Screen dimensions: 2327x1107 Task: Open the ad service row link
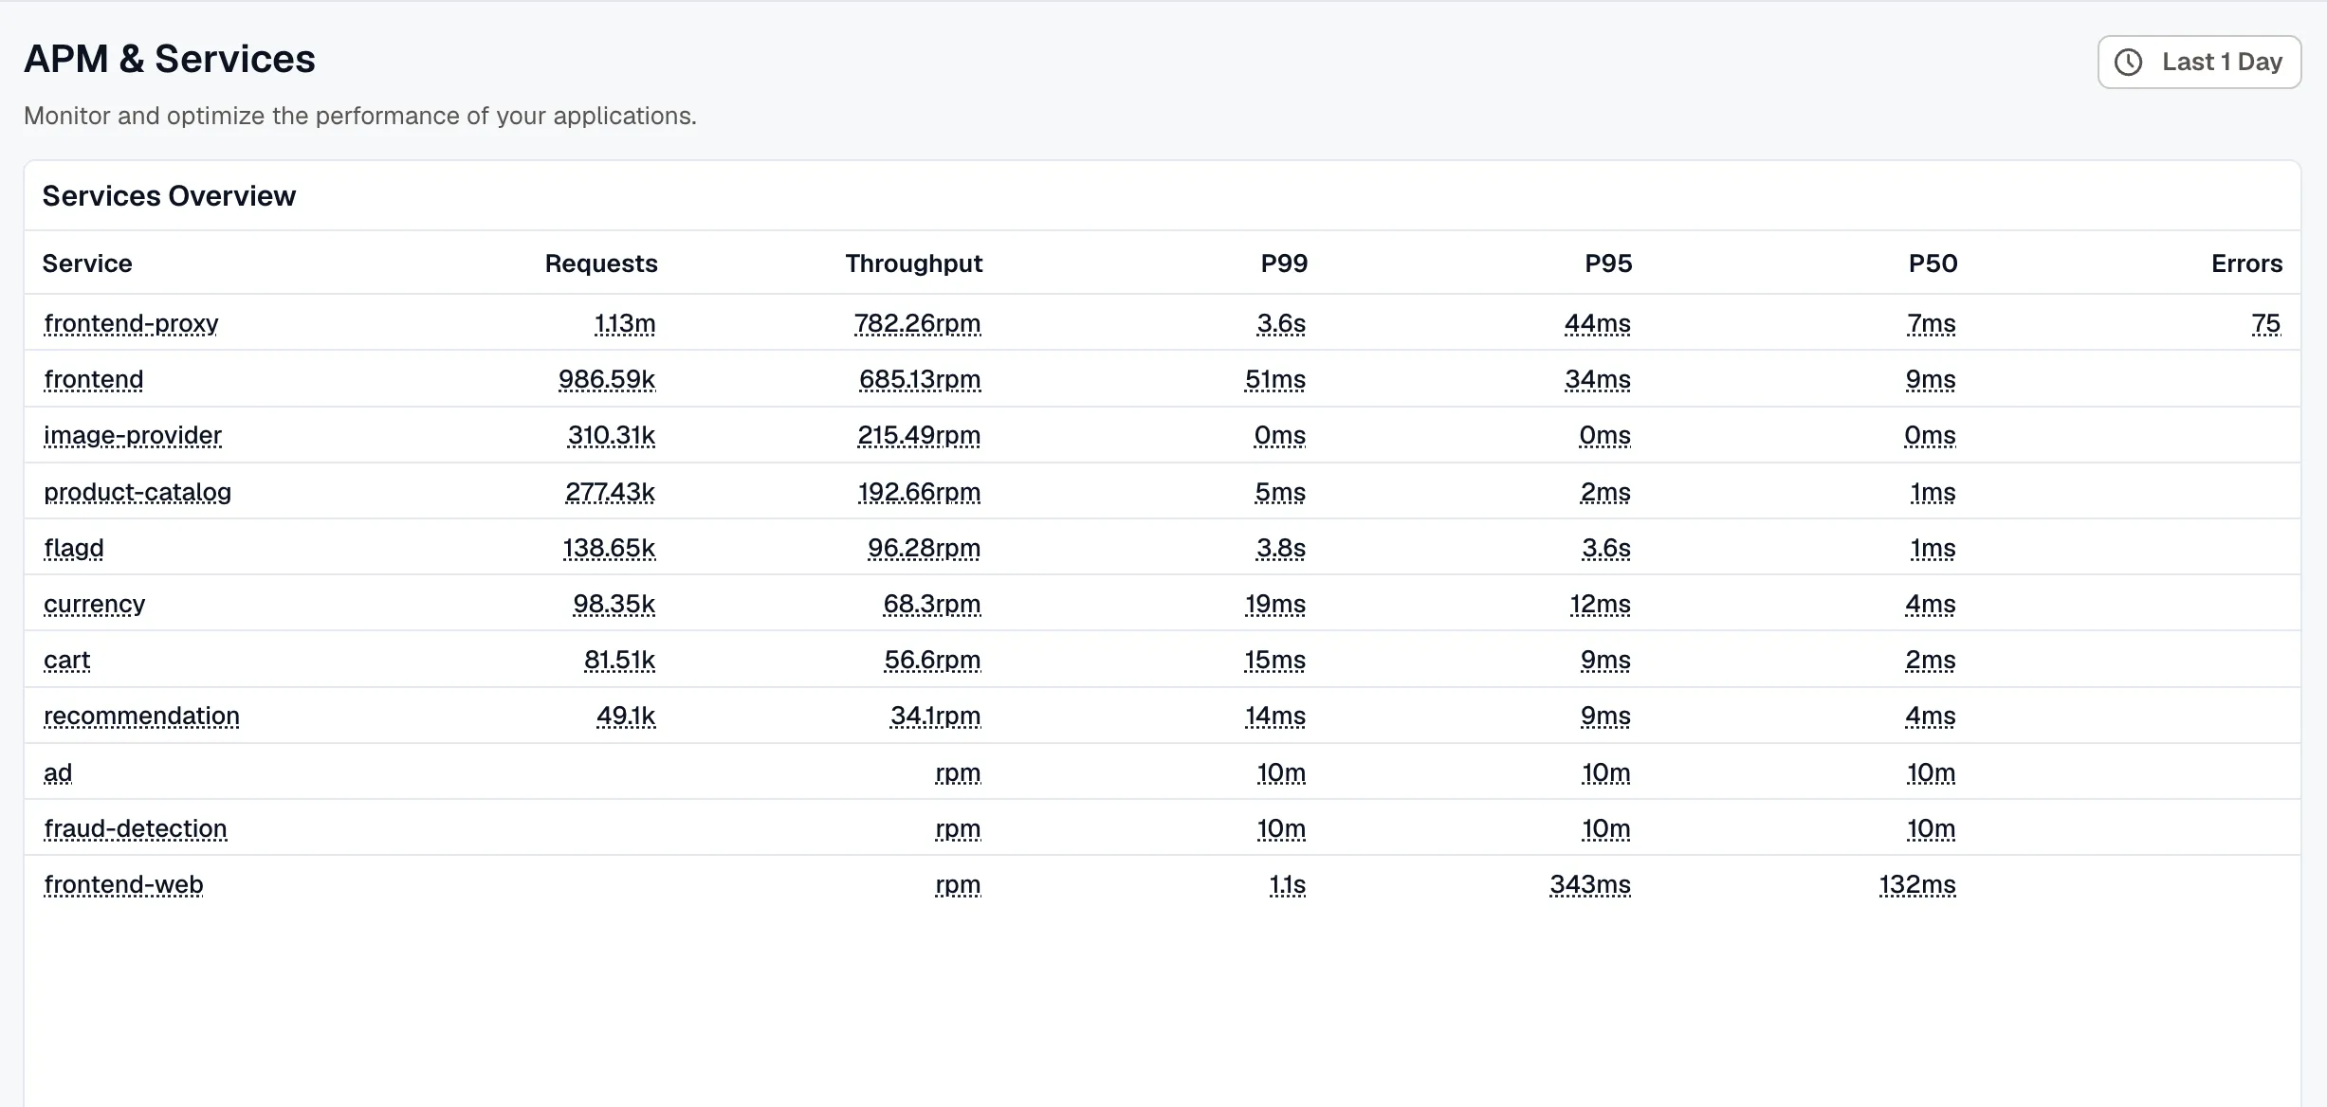(58, 772)
